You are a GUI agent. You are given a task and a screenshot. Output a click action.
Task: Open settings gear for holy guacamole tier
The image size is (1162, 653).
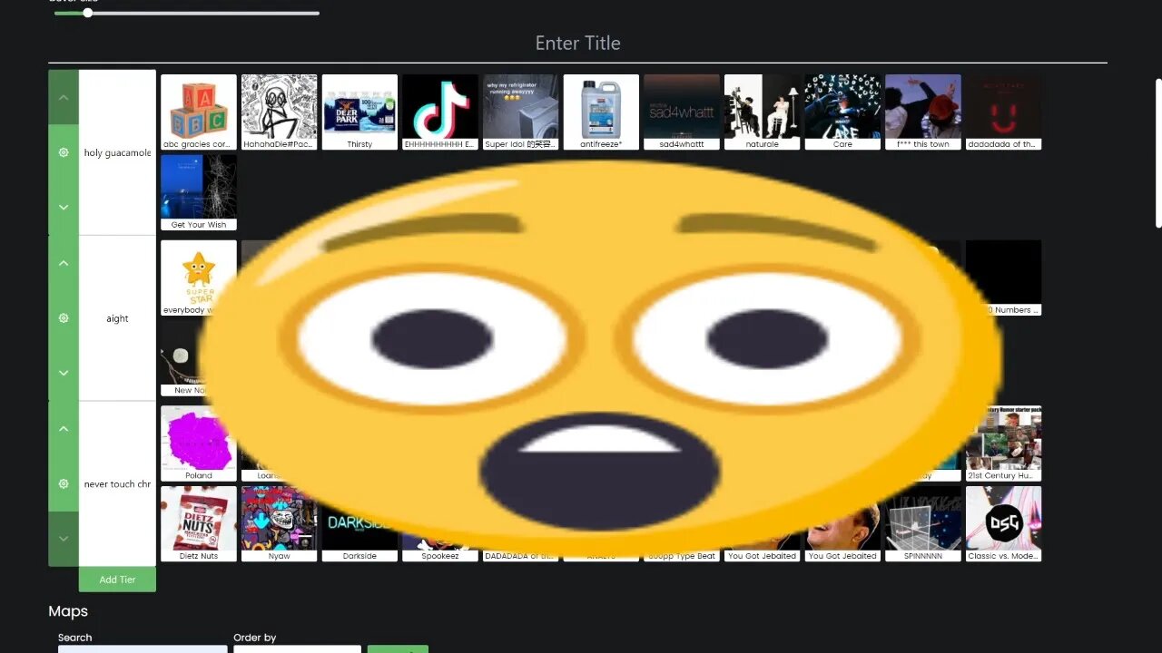coord(64,152)
